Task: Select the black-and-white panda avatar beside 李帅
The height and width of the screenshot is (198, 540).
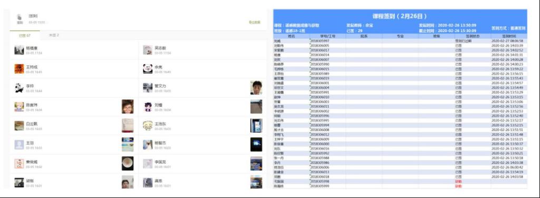Action: click(20, 87)
